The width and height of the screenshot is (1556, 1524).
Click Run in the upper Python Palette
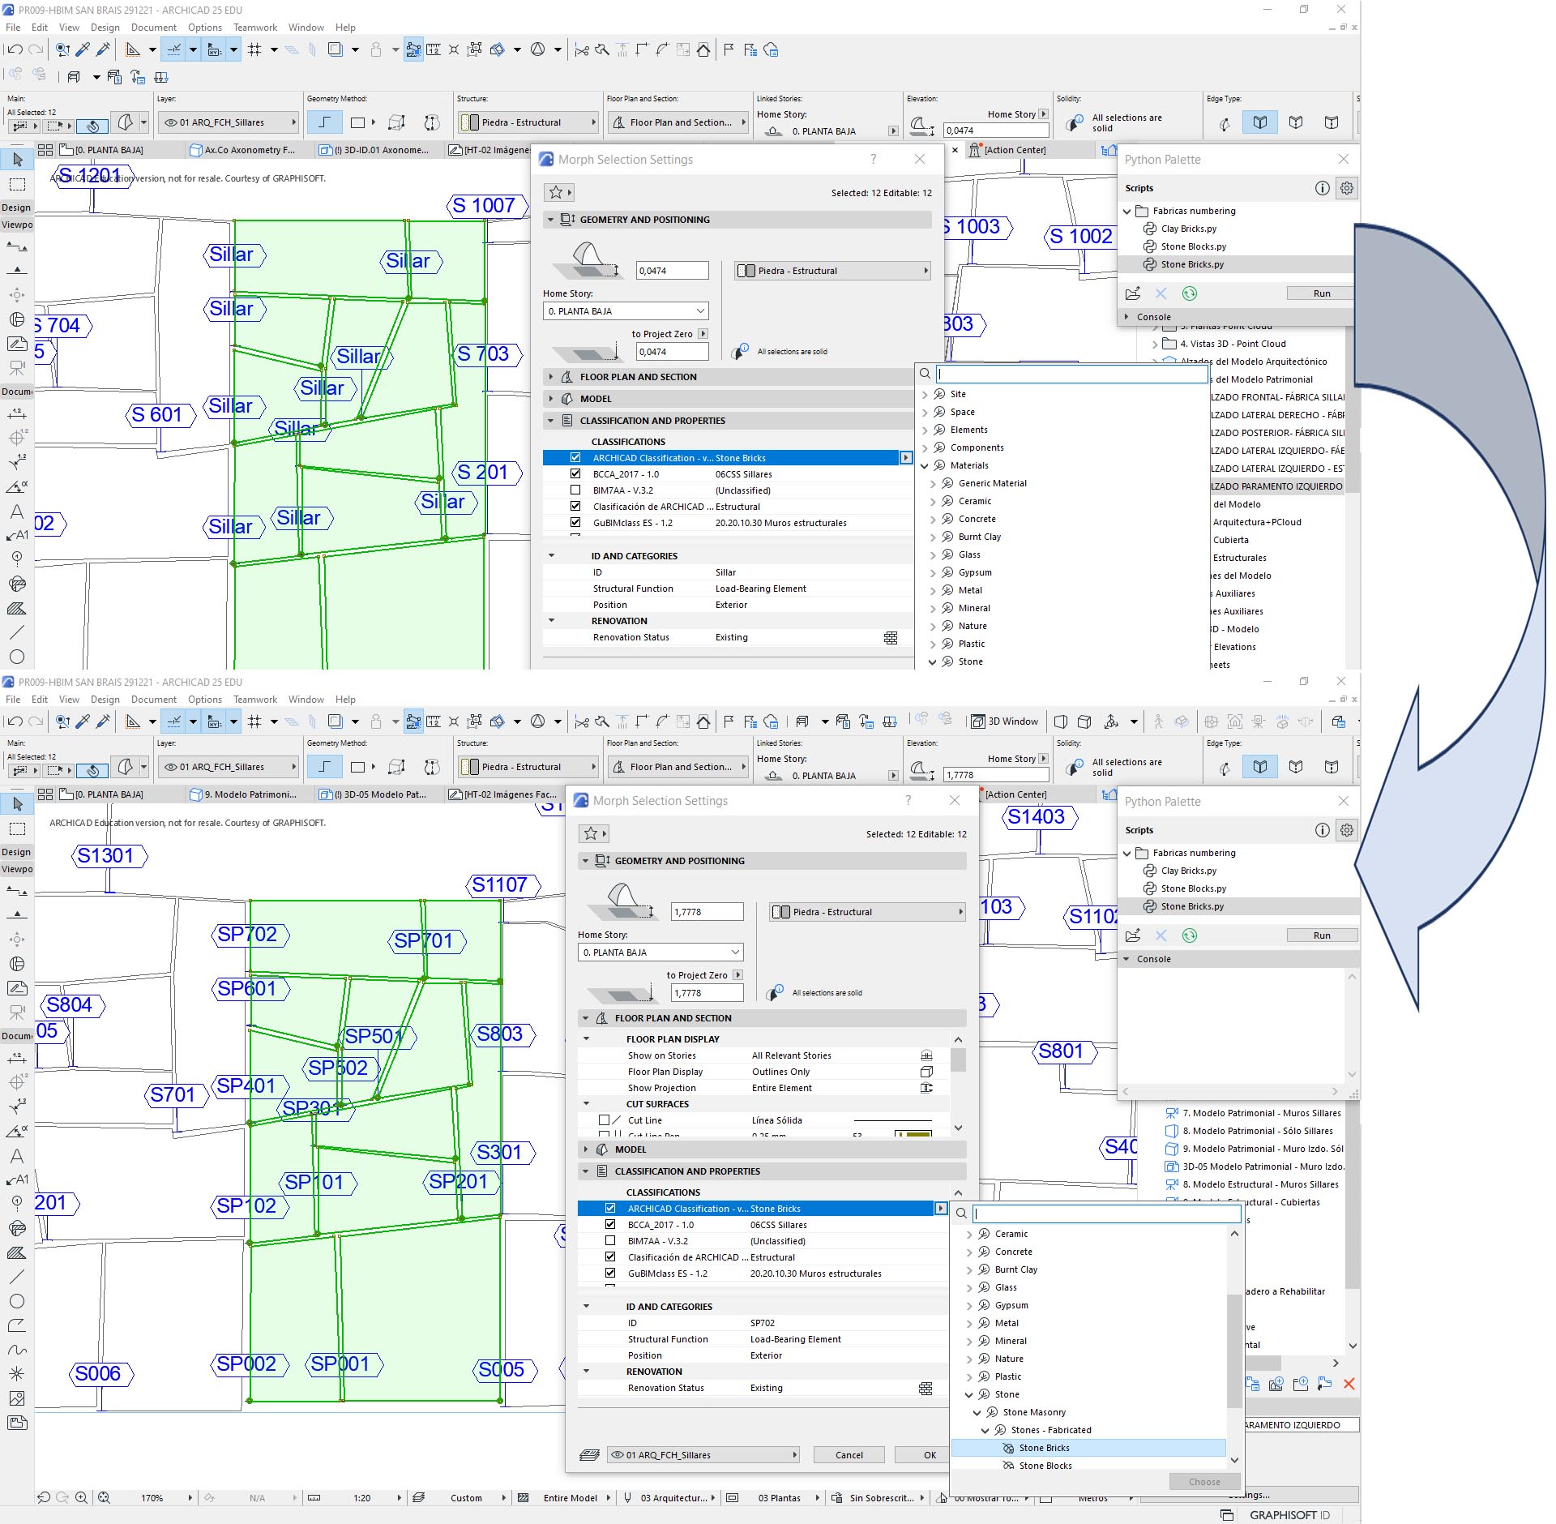[1321, 293]
